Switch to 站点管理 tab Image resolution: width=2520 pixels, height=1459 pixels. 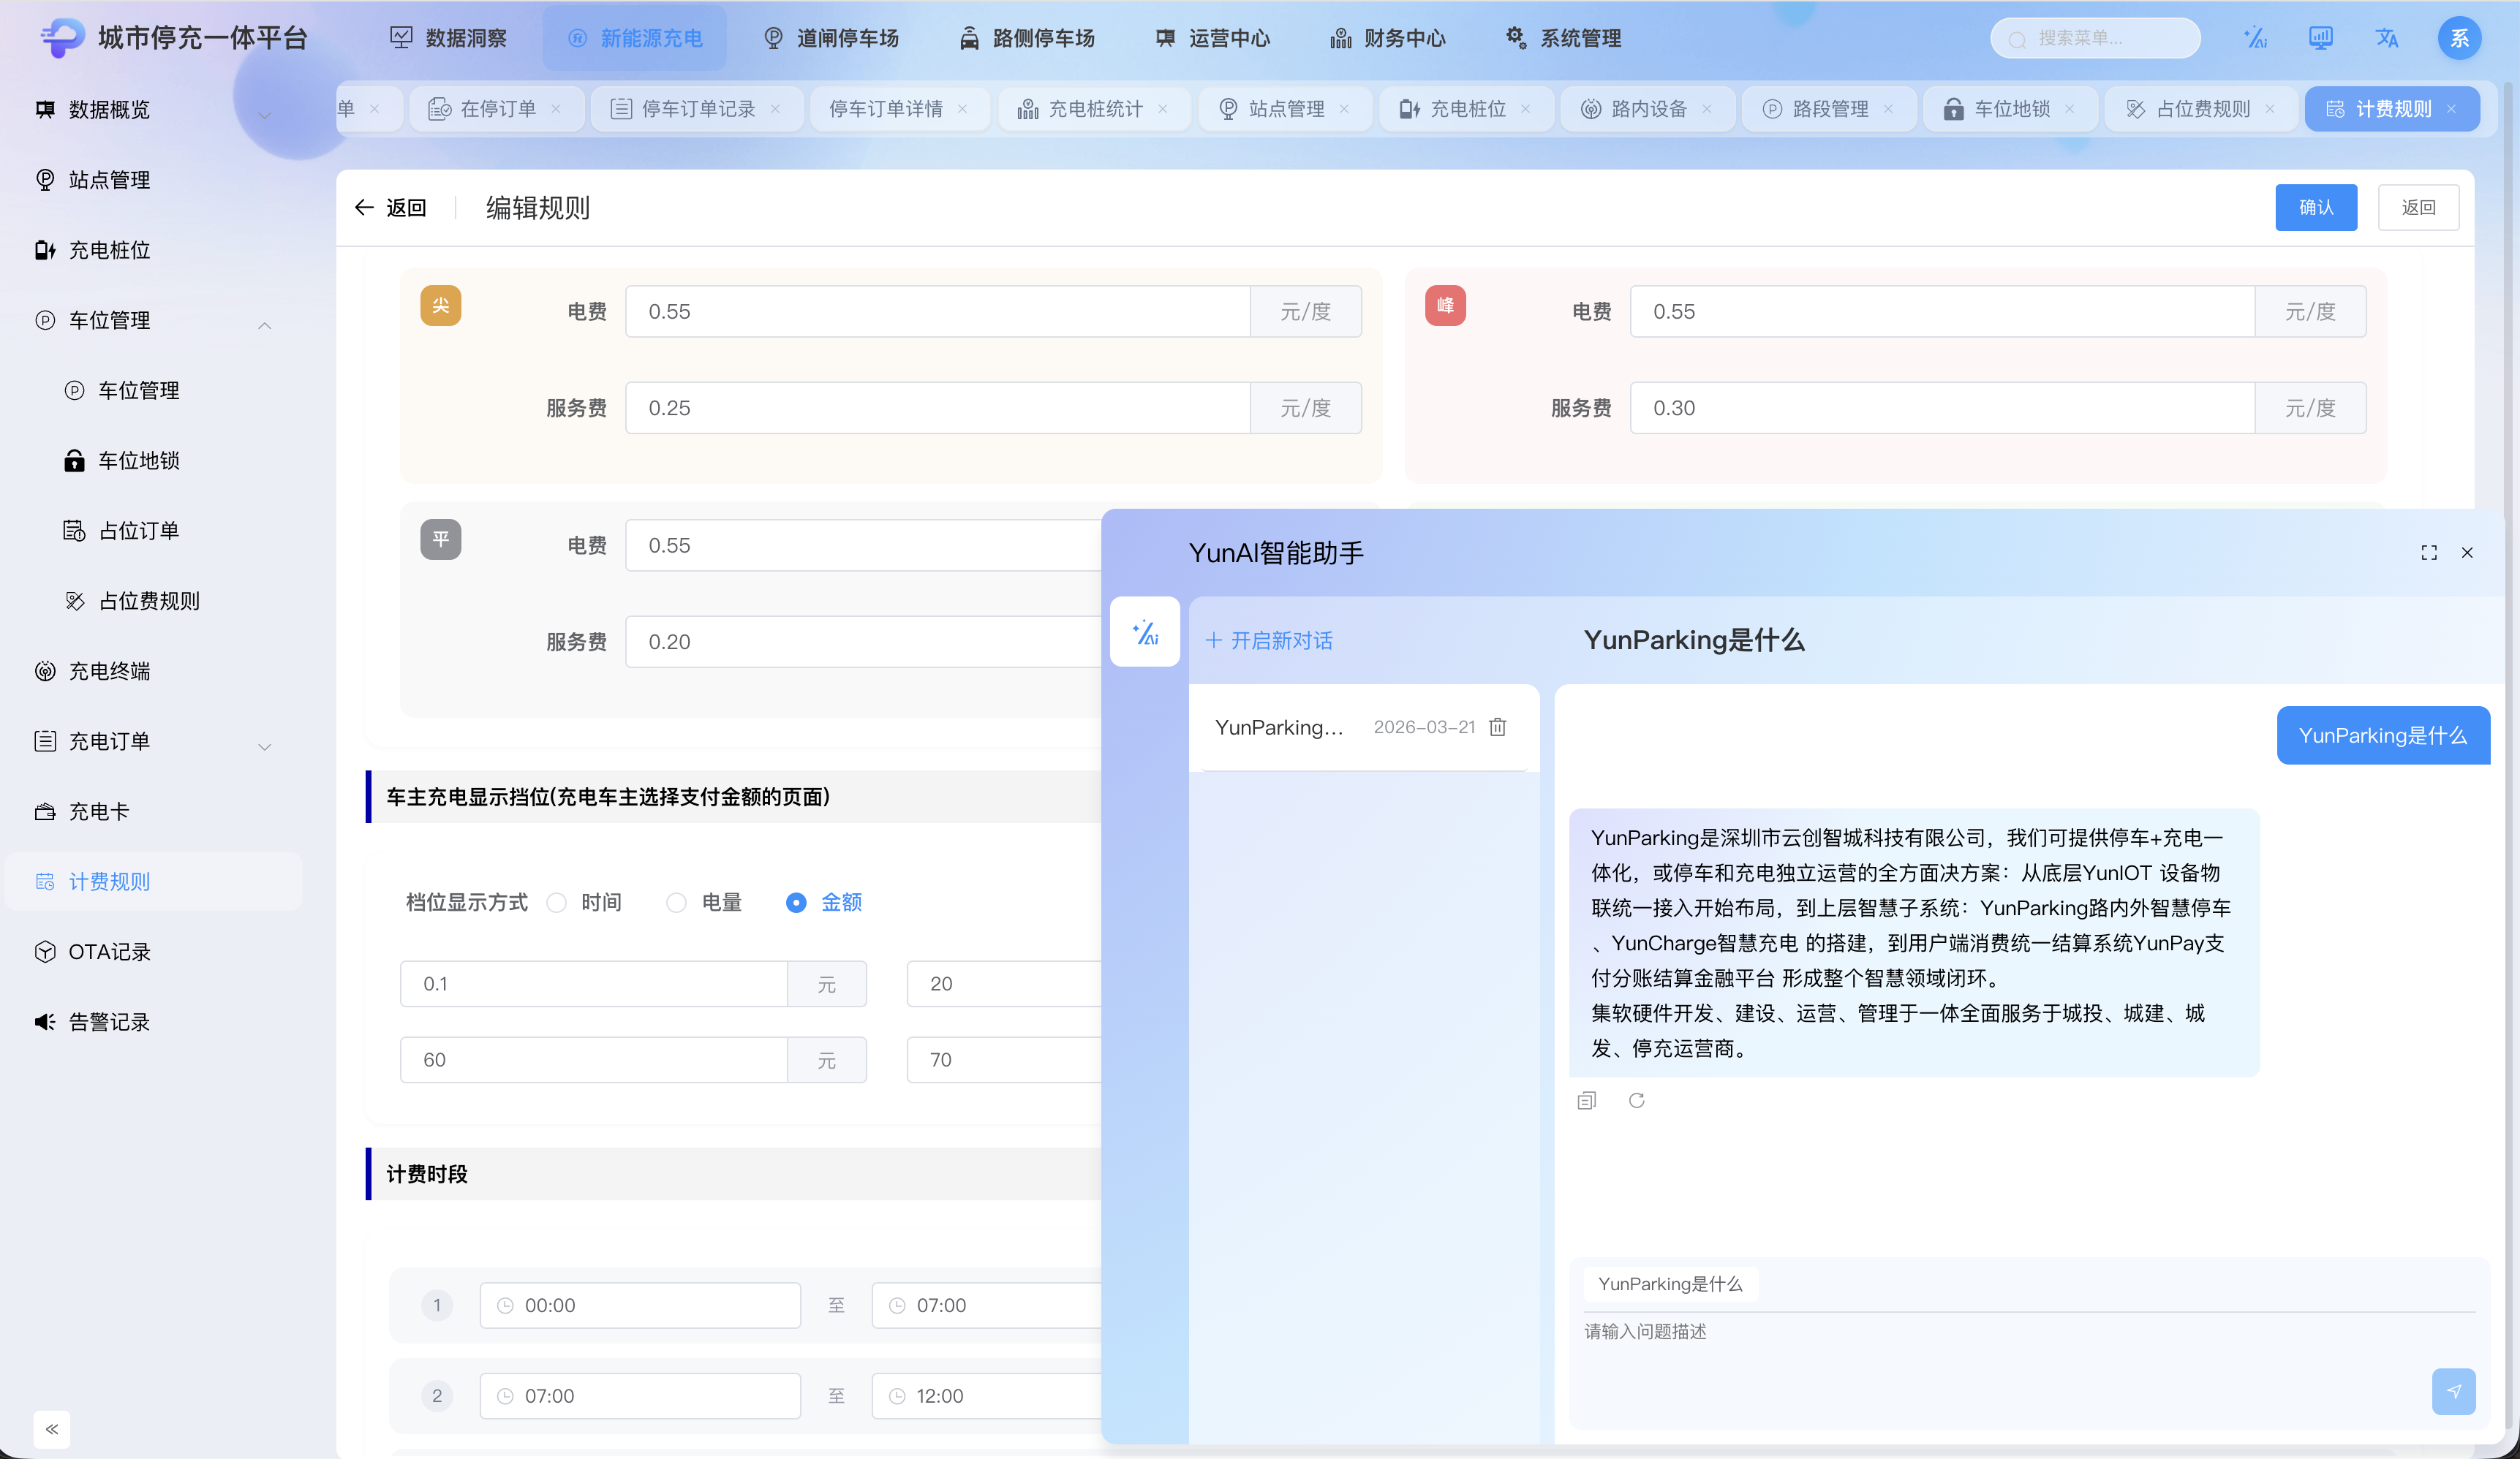tap(1285, 109)
